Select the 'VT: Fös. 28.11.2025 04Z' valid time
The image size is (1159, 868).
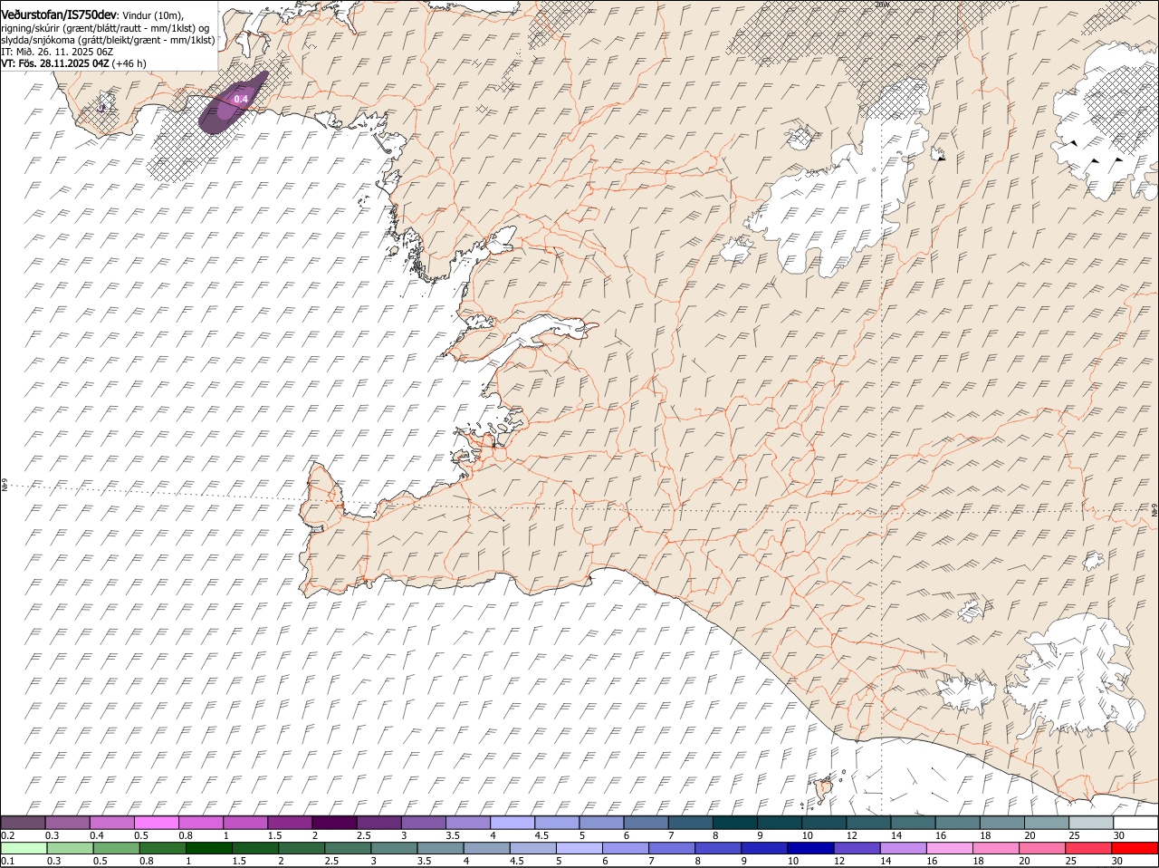click(55, 63)
